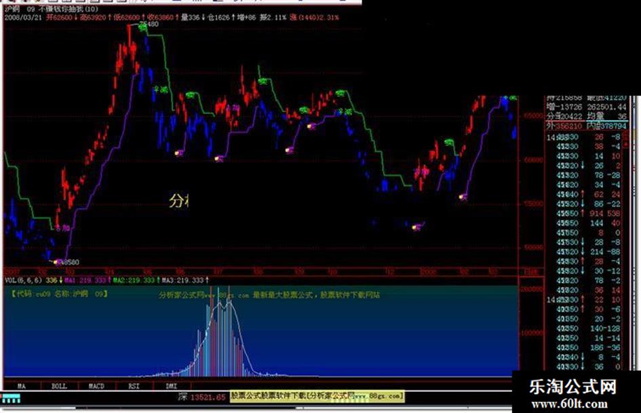641x413 pixels.
Task: Select the DMI indicator tab
Action: 172,386
